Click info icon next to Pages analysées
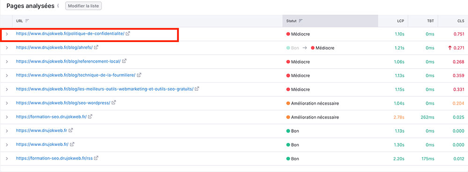 58,6
